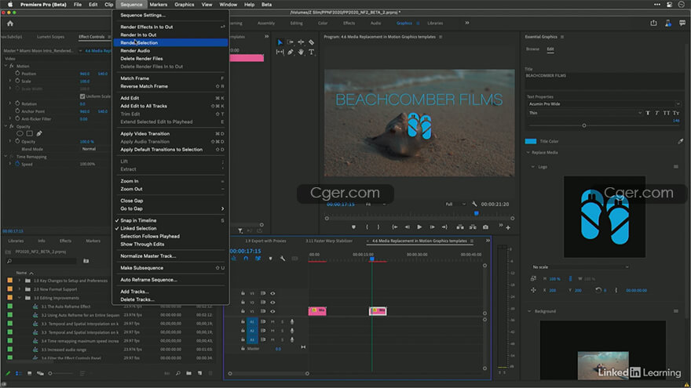The height and width of the screenshot is (388, 691).
Task: Click the Program monitor playhead
Action: pyautogui.click(x=477, y=213)
